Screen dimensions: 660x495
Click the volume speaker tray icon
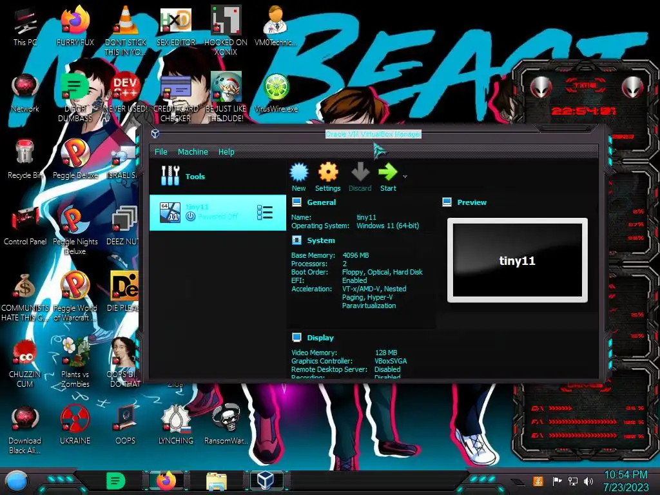588,481
